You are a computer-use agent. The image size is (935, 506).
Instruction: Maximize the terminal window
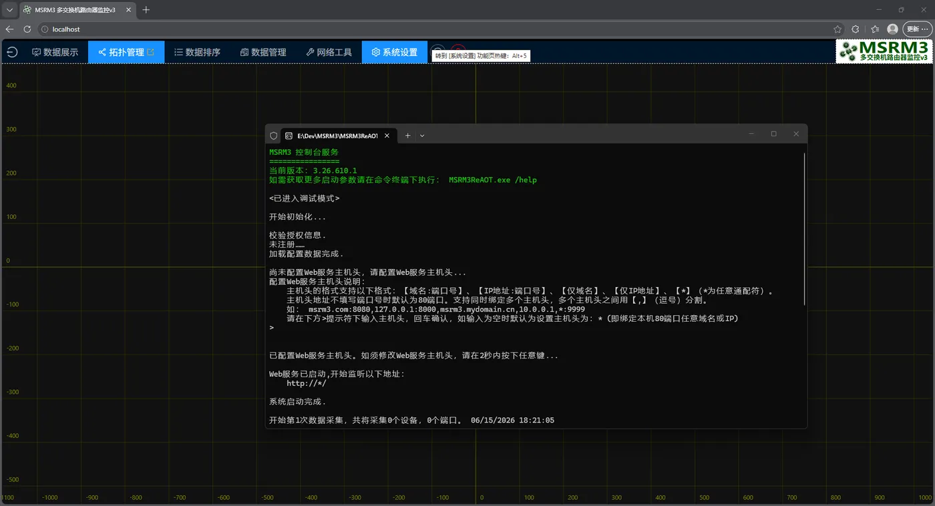coord(773,134)
